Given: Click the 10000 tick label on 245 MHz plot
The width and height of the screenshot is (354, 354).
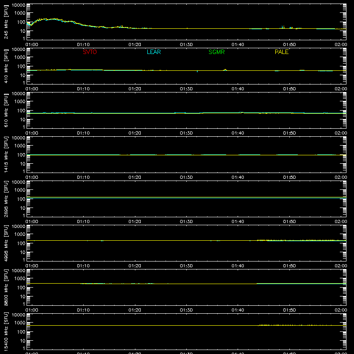Looking at the screenshot, I should click(19, 5).
